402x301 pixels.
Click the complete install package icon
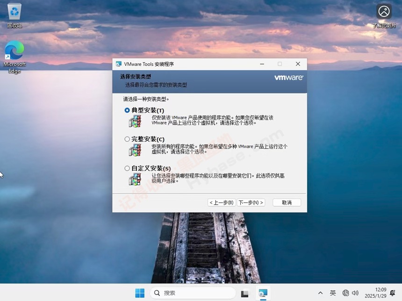pos(135,150)
